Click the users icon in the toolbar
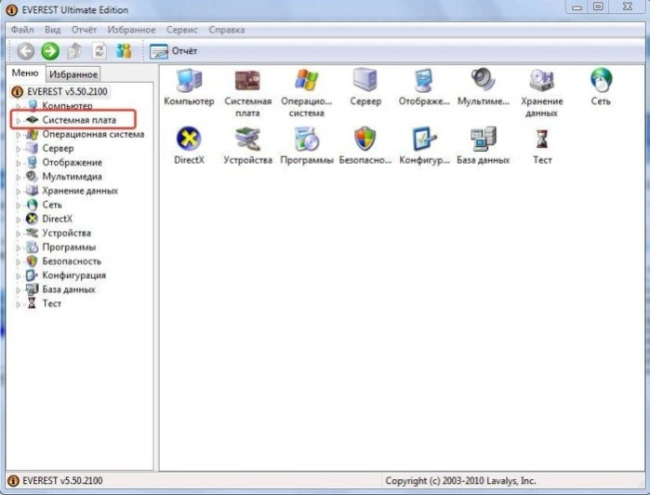 (124, 51)
